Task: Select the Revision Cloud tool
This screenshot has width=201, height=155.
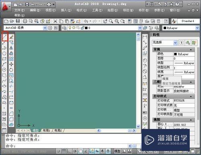Action: pos(4,75)
